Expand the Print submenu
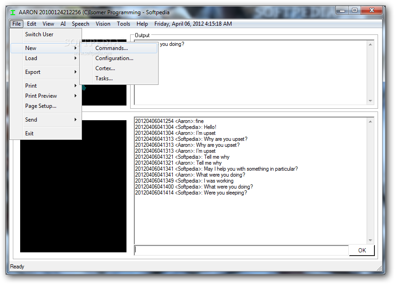The width and height of the screenshot is (395, 284). (x=46, y=86)
